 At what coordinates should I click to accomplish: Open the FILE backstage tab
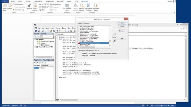[x=5, y=1]
